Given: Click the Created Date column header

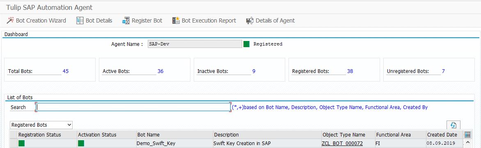Looking at the screenshot, I should (444, 134).
